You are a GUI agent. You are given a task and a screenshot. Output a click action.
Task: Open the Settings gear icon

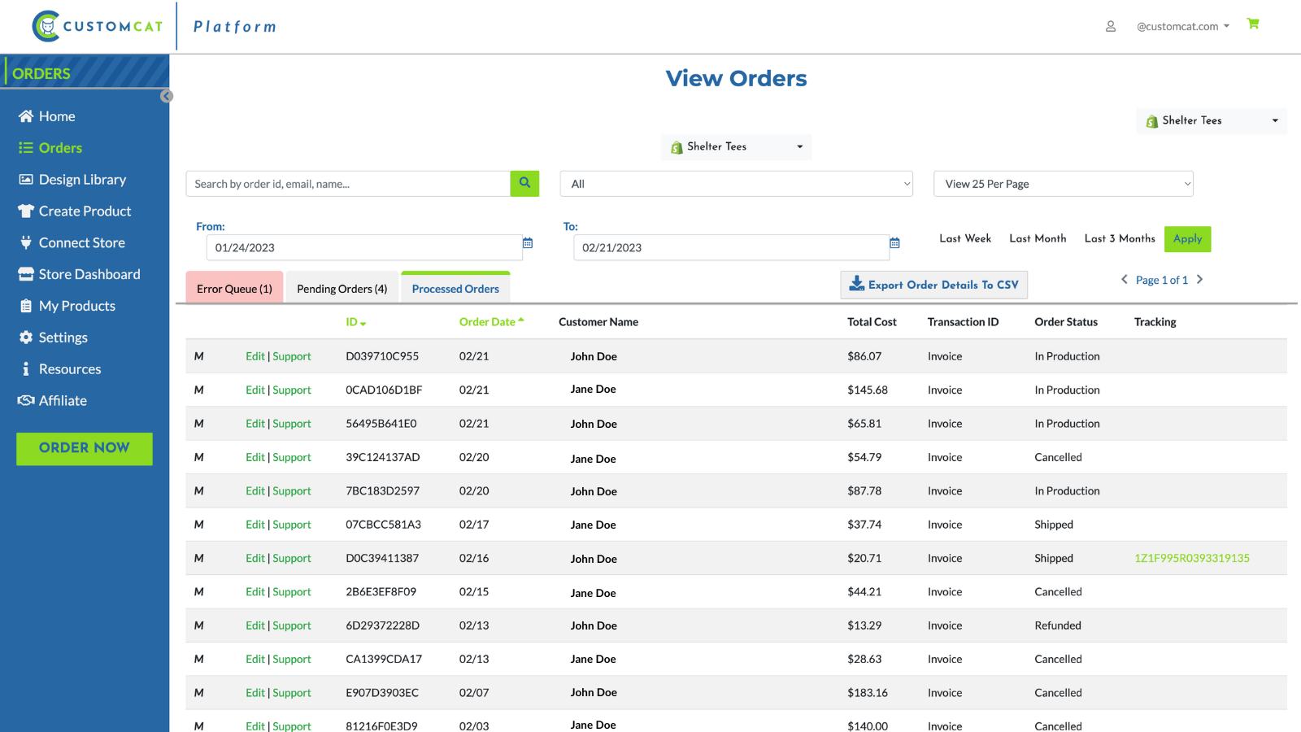click(27, 337)
